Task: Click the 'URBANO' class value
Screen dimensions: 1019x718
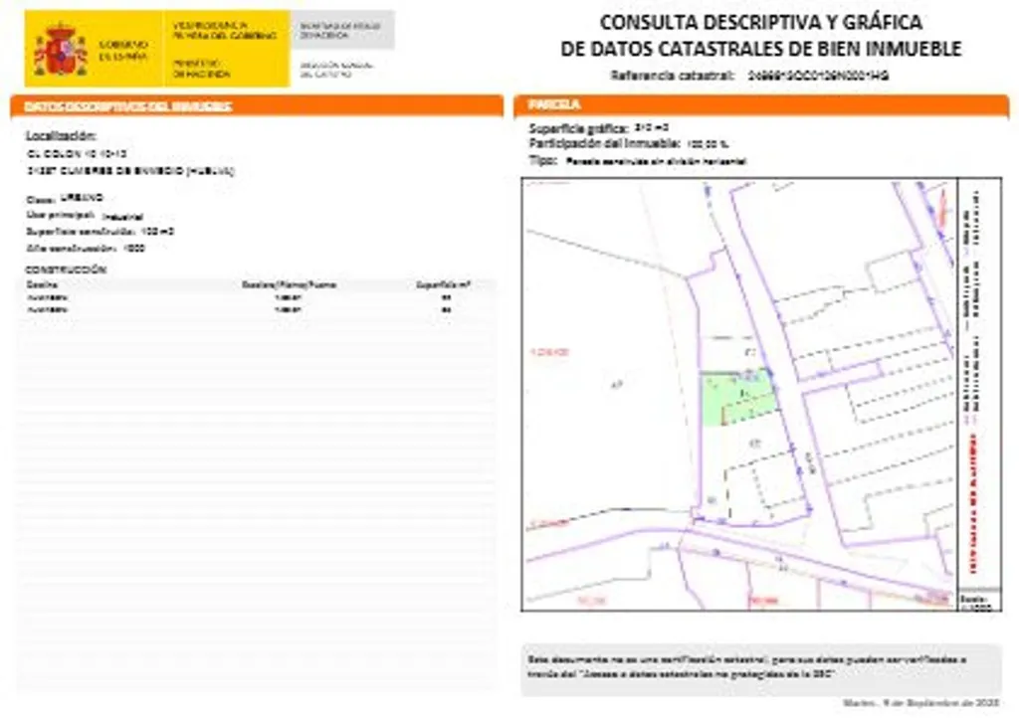Action: pyautogui.click(x=82, y=197)
